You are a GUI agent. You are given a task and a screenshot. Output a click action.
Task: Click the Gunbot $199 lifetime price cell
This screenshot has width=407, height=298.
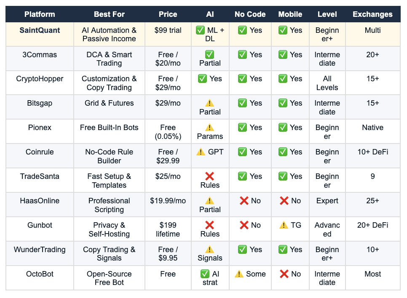point(168,229)
